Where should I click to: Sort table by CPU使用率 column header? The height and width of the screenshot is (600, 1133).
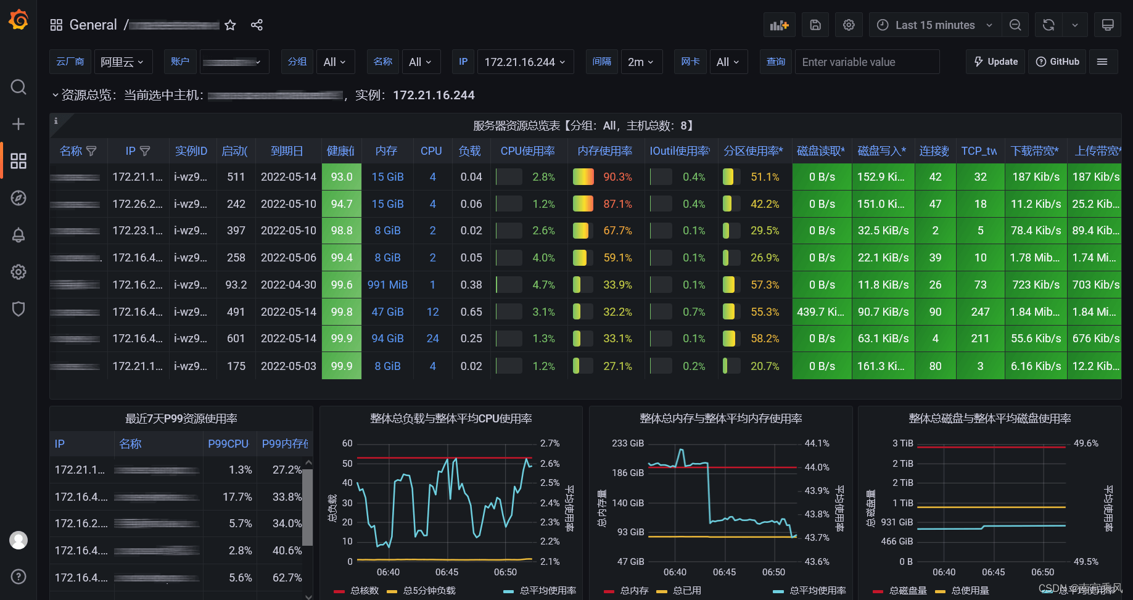(x=527, y=151)
